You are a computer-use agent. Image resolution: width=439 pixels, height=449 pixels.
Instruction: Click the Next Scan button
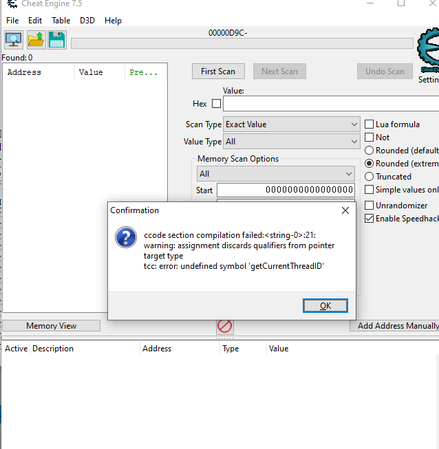point(279,72)
